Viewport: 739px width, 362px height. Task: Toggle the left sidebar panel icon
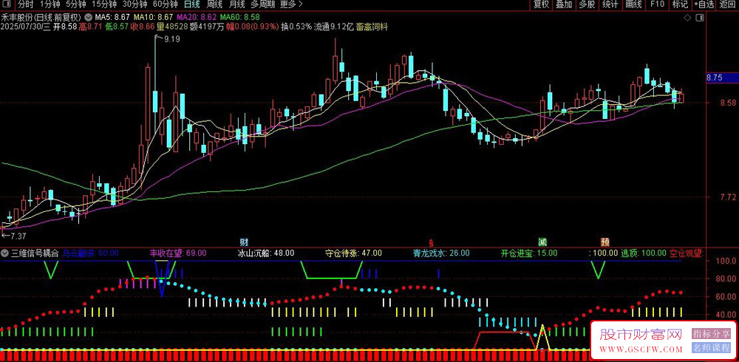coord(7,4)
